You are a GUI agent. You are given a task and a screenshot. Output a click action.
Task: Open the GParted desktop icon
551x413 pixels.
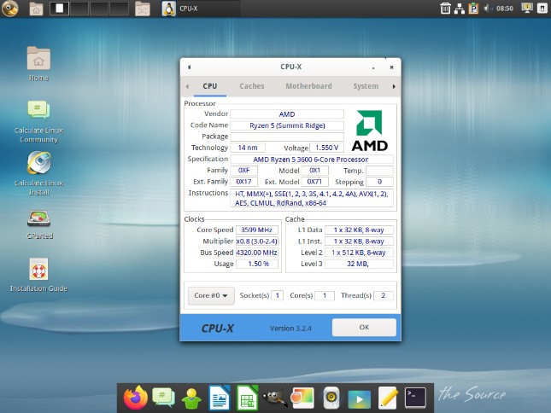coord(38,220)
